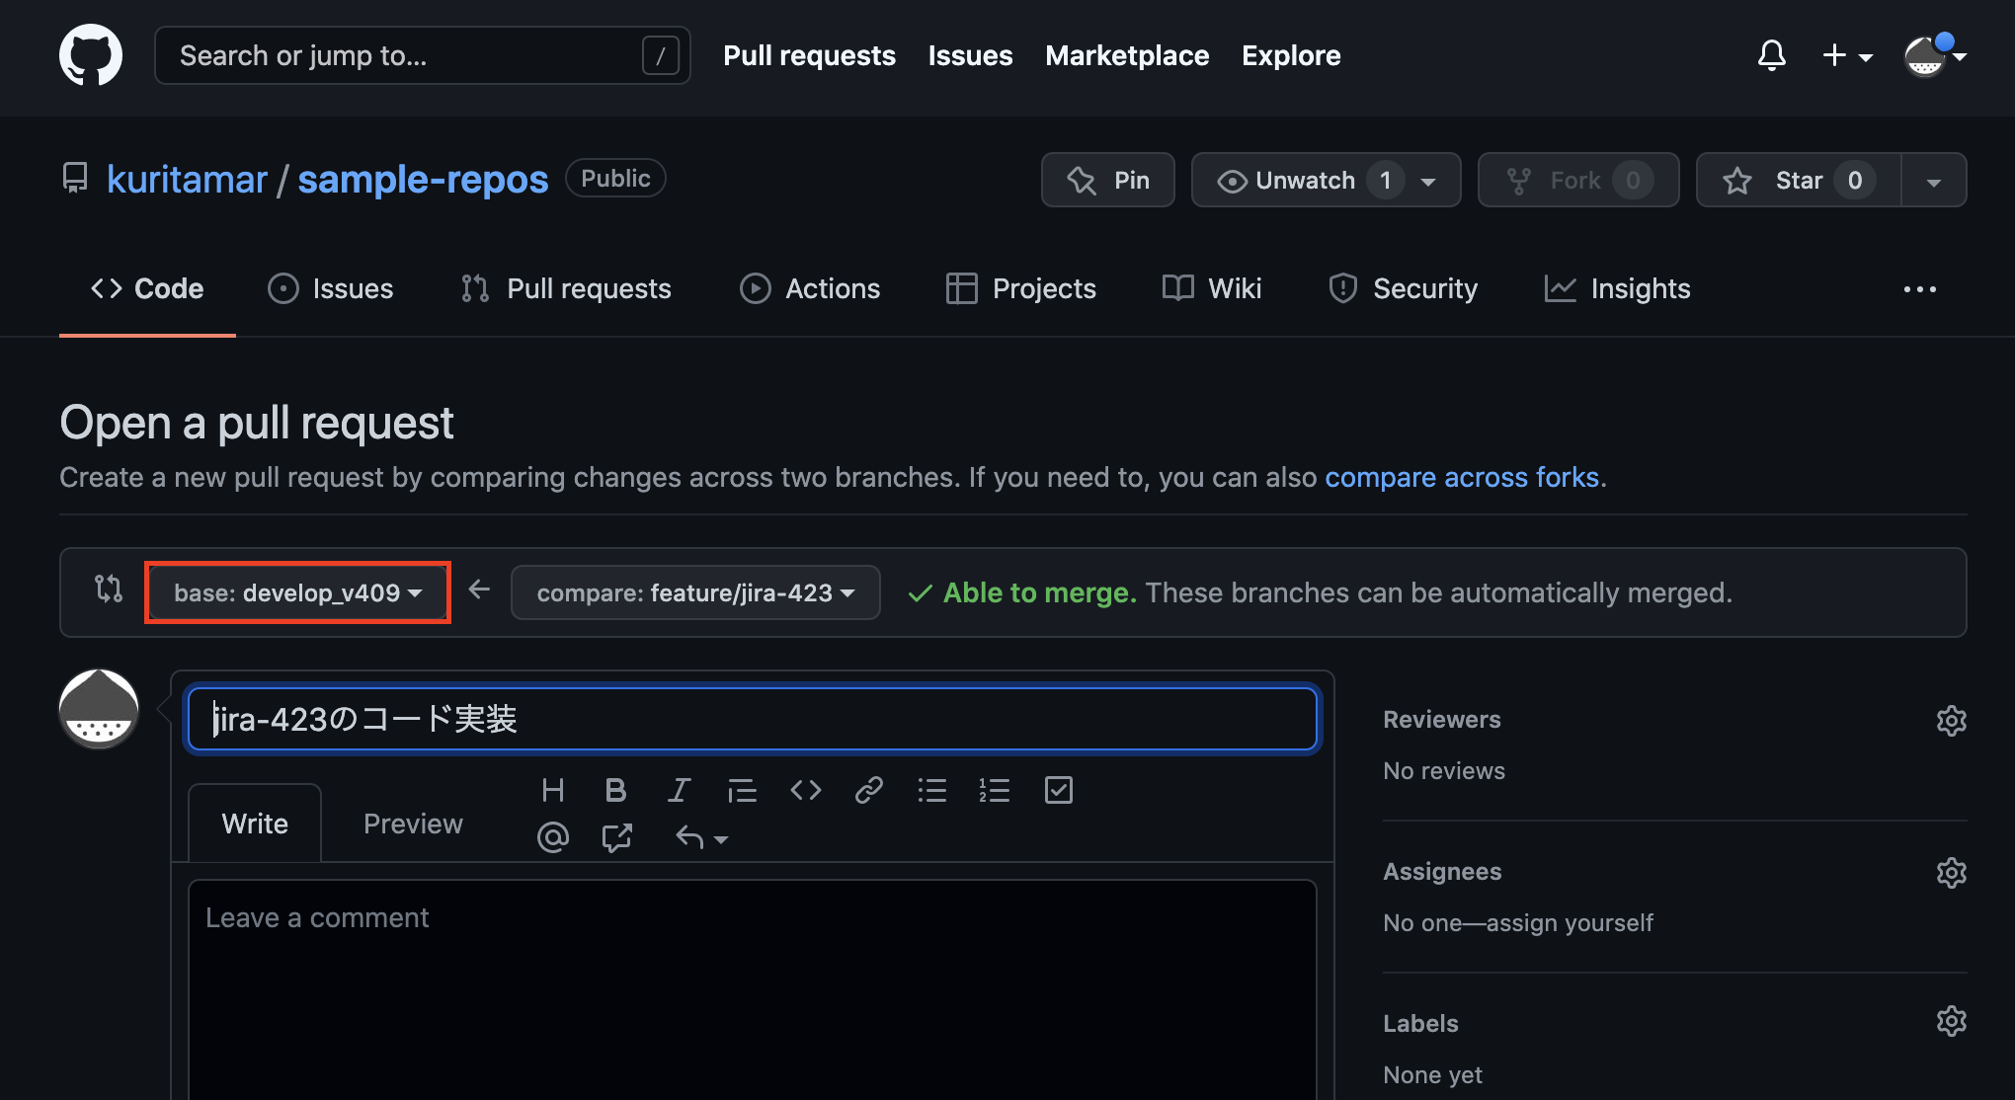Insert code with the code icon

(805, 790)
